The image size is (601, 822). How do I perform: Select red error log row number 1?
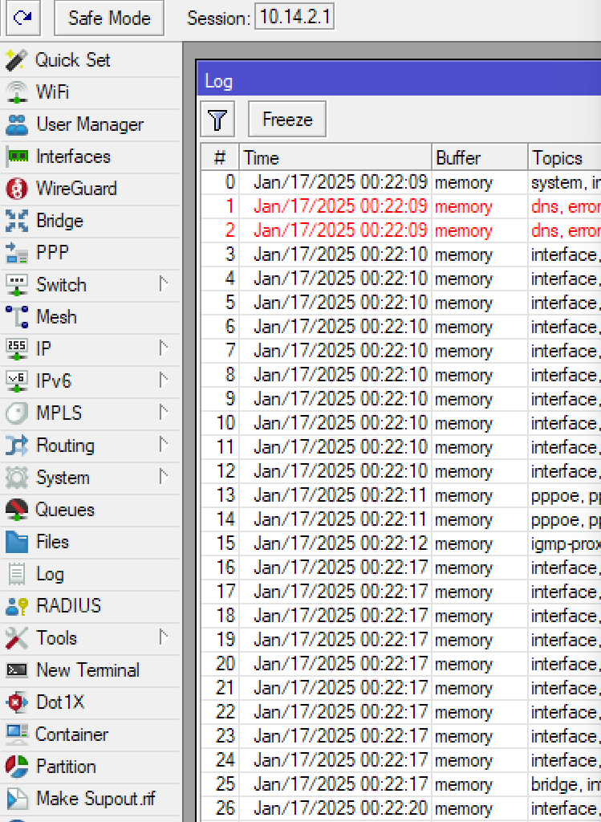click(401, 206)
